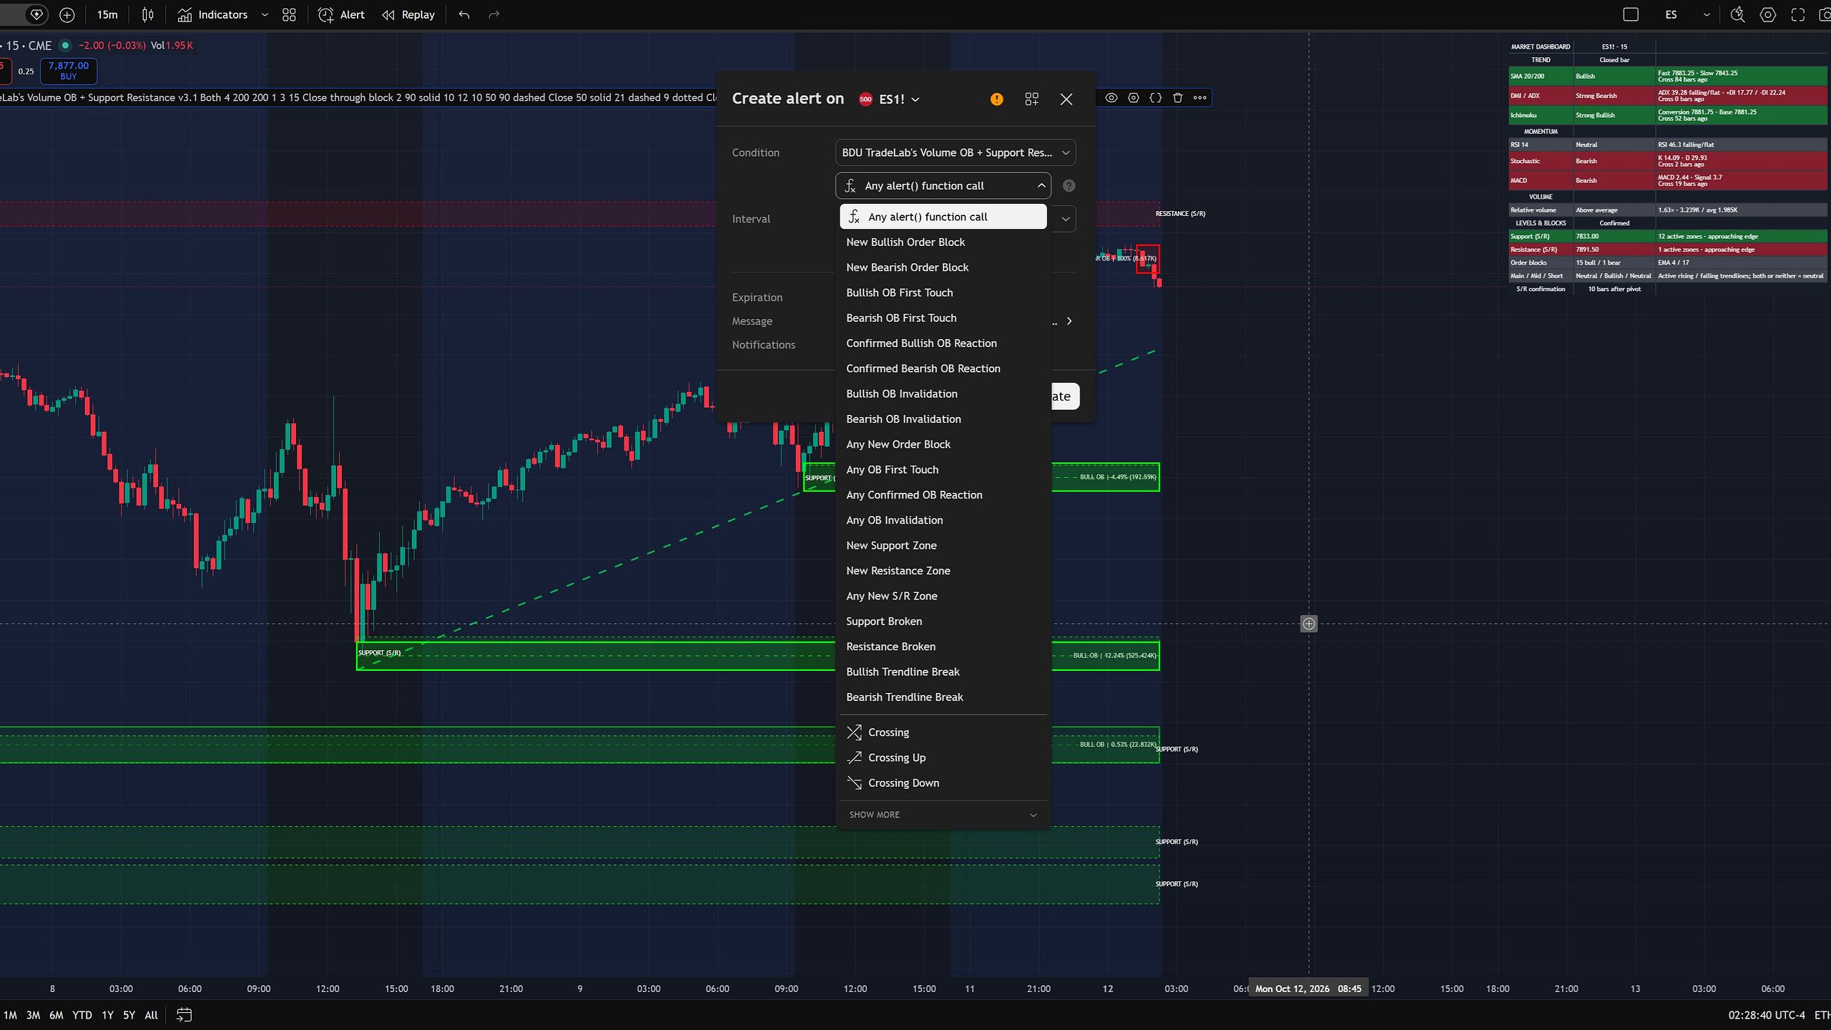Open the chart type candles icon

click(148, 14)
